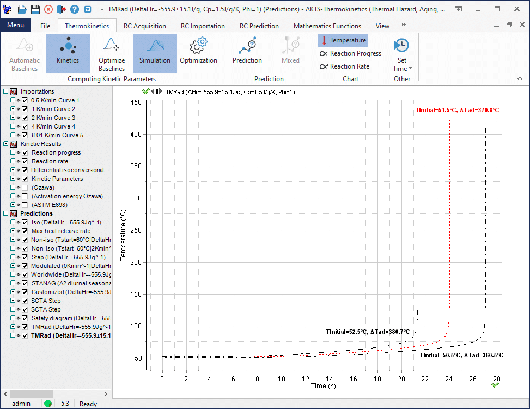Open the Prediction tool
This screenshot has height=409, width=530.
point(247,53)
